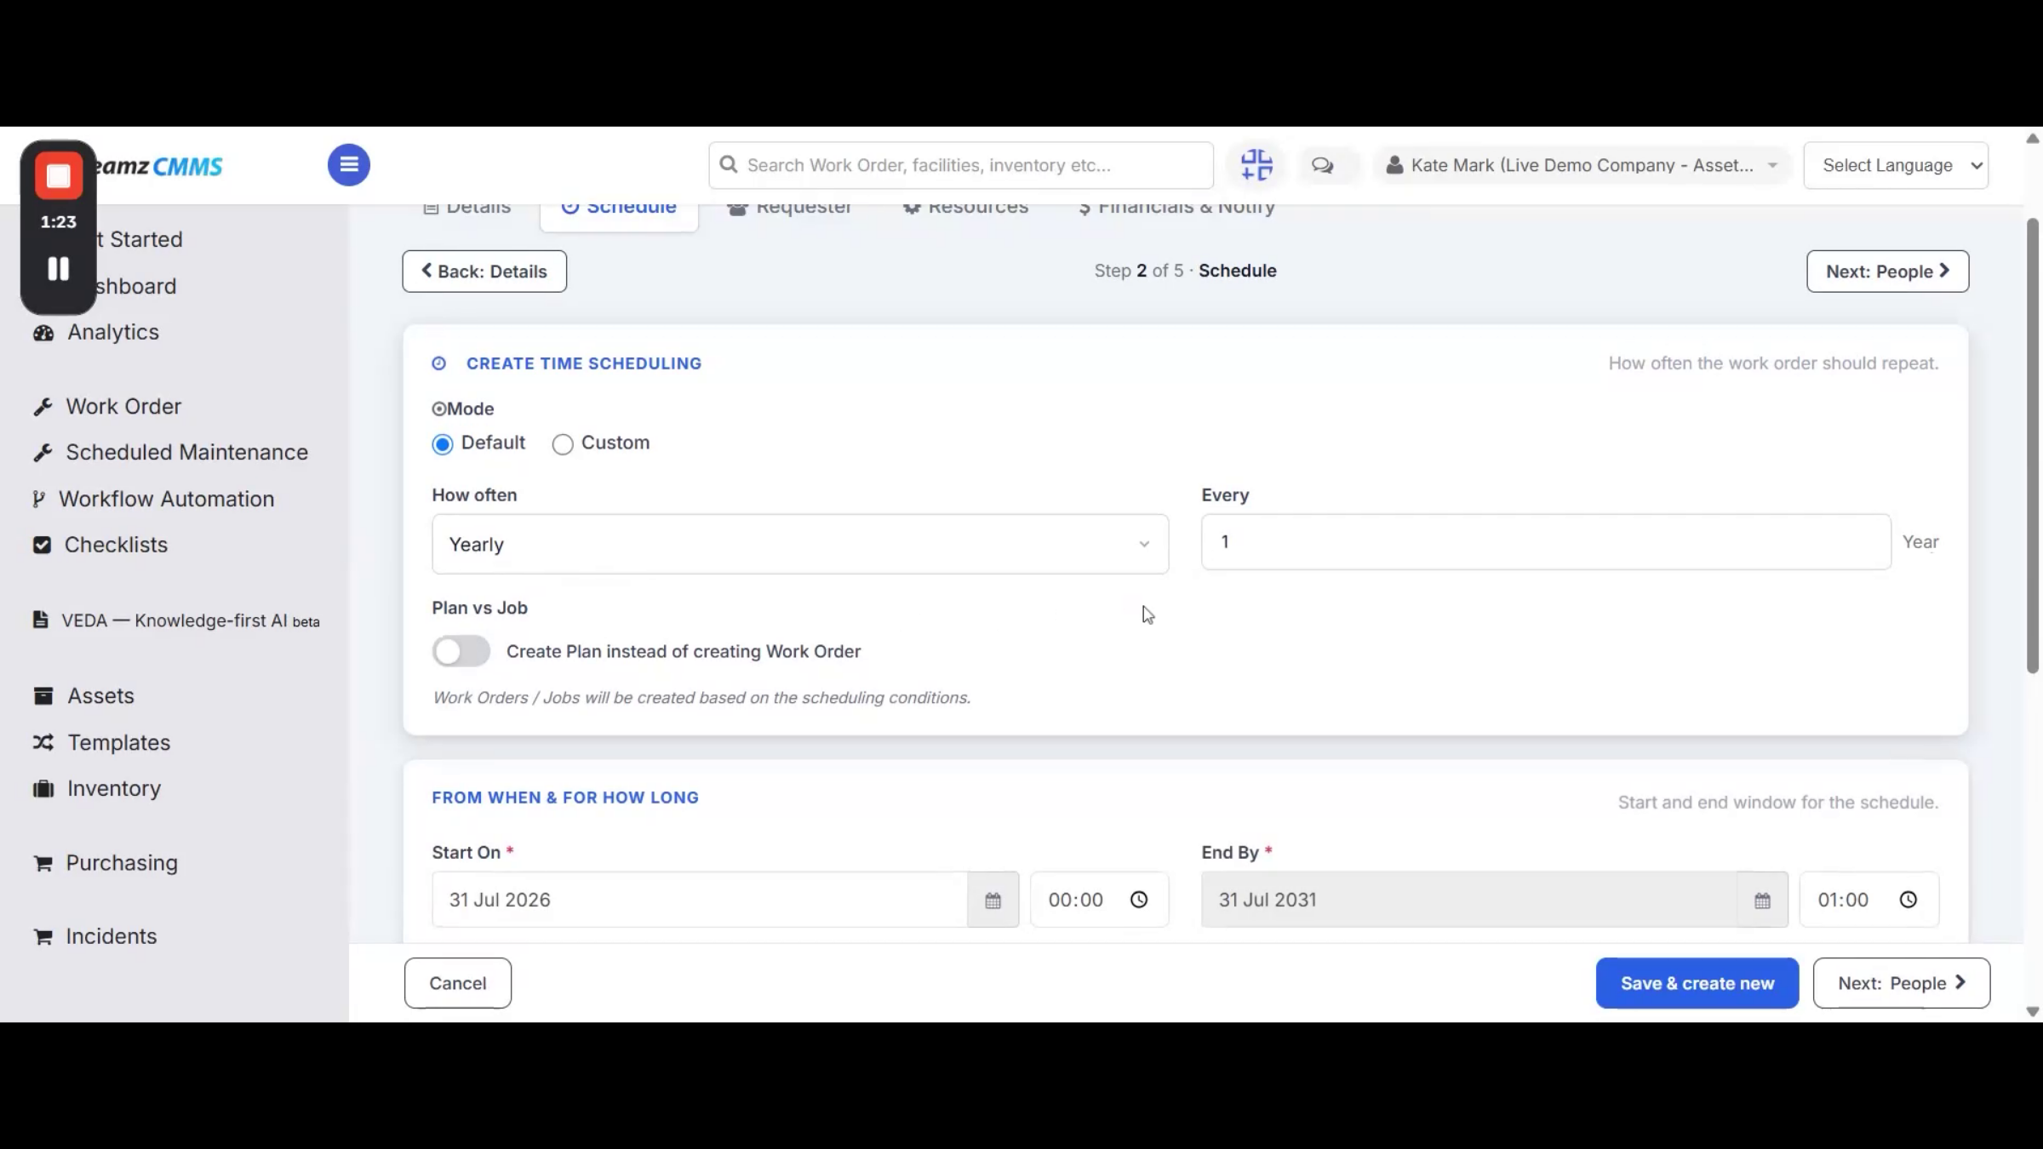Click the Cancel button
Image resolution: width=2043 pixels, height=1149 pixels.
coord(458,983)
